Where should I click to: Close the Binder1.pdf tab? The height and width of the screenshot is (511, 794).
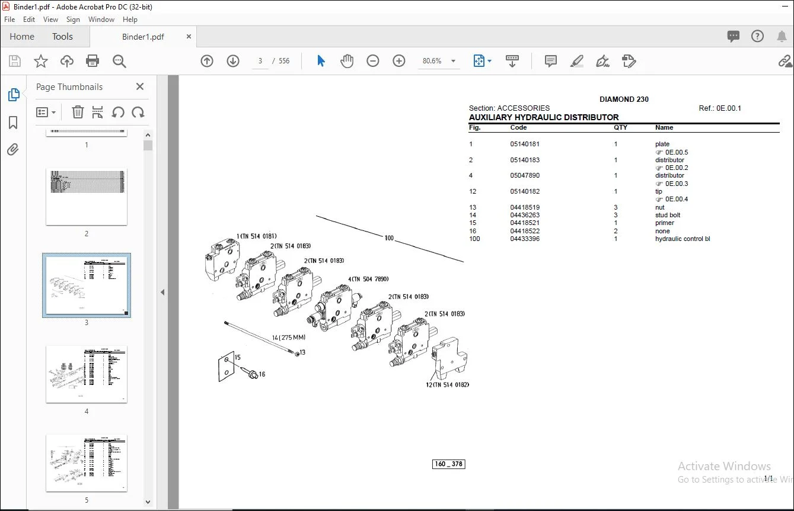click(x=189, y=37)
